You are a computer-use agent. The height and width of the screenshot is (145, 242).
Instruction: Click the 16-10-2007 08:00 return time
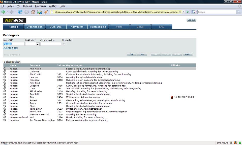184,97
